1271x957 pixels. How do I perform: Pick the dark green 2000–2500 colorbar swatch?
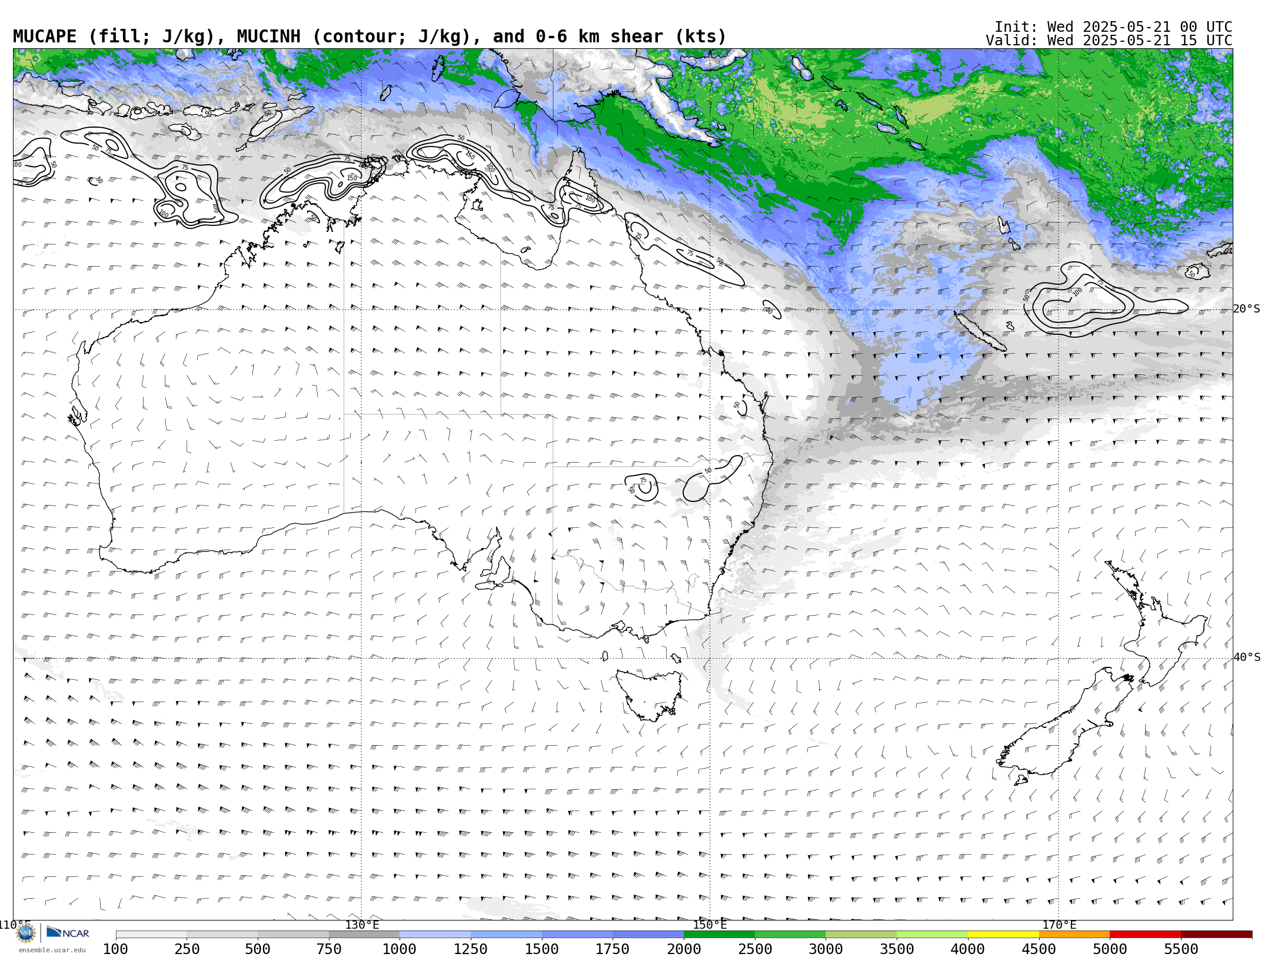pyautogui.click(x=719, y=935)
